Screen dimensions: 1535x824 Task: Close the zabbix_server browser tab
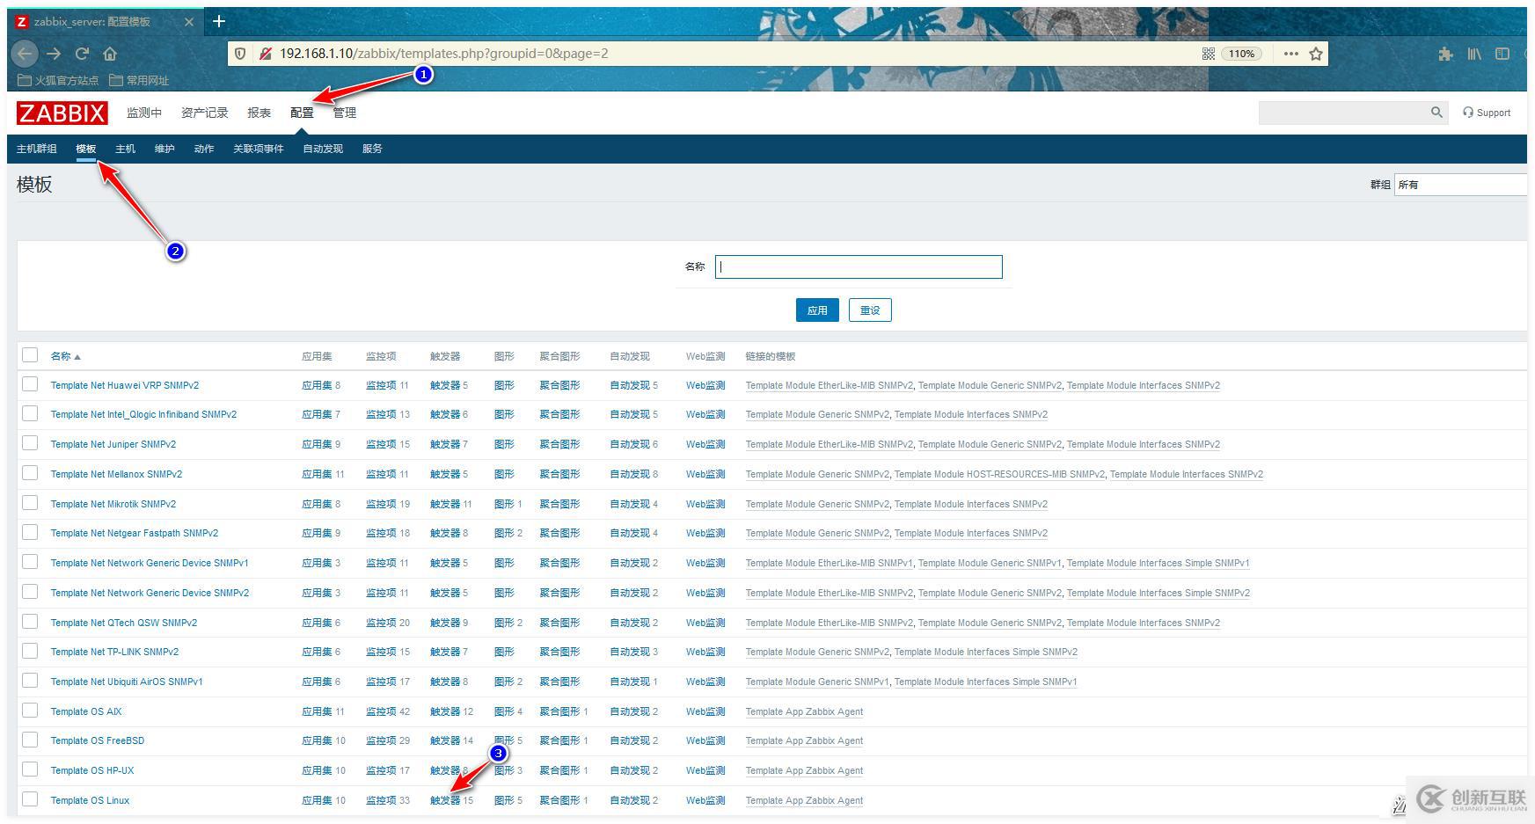coord(189,22)
